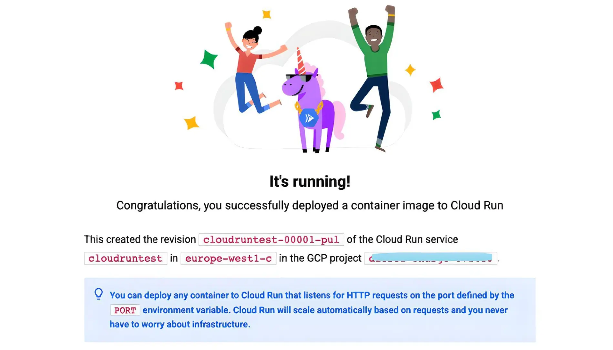Click the PORT environment variable chip
This screenshot has height=350, width=613.
pos(125,310)
